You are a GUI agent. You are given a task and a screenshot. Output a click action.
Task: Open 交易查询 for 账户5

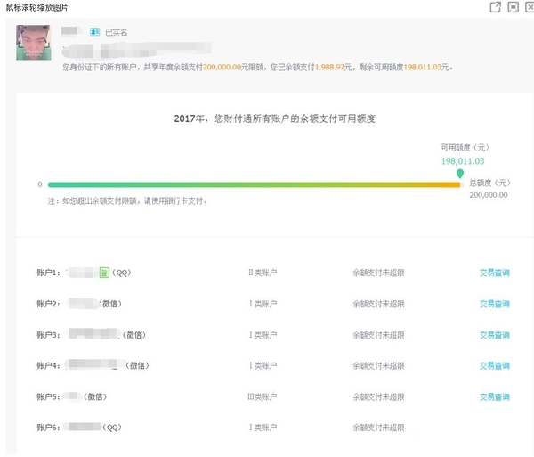tap(495, 396)
